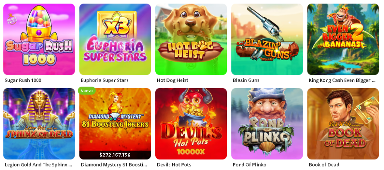Launch Euphoria Super Stars game tile
The width and height of the screenshot is (384, 170).
pos(115,39)
